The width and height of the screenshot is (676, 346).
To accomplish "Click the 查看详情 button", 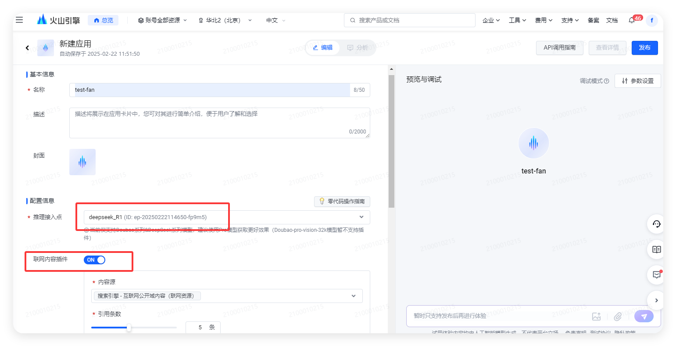I will [607, 47].
